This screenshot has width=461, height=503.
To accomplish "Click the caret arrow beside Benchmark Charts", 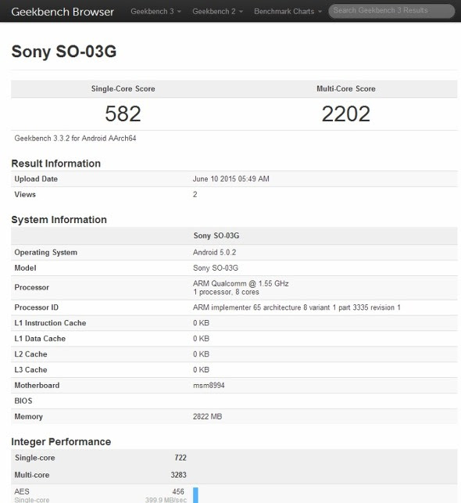I will coord(320,12).
